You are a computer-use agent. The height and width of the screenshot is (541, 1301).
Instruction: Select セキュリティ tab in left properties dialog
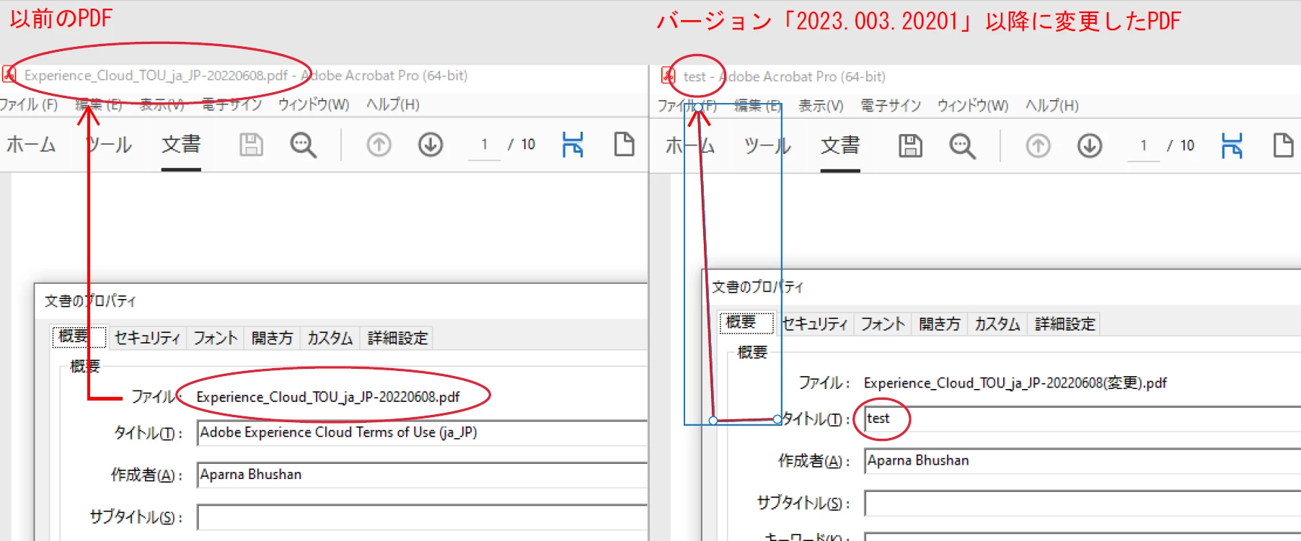(x=147, y=338)
